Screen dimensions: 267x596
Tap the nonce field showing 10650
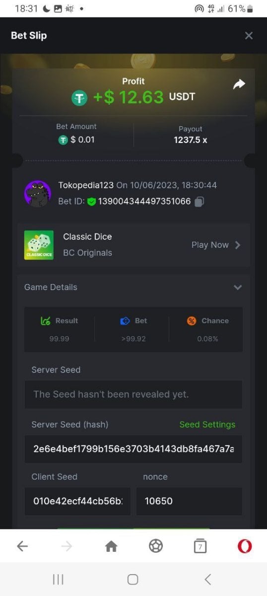coord(189,501)
